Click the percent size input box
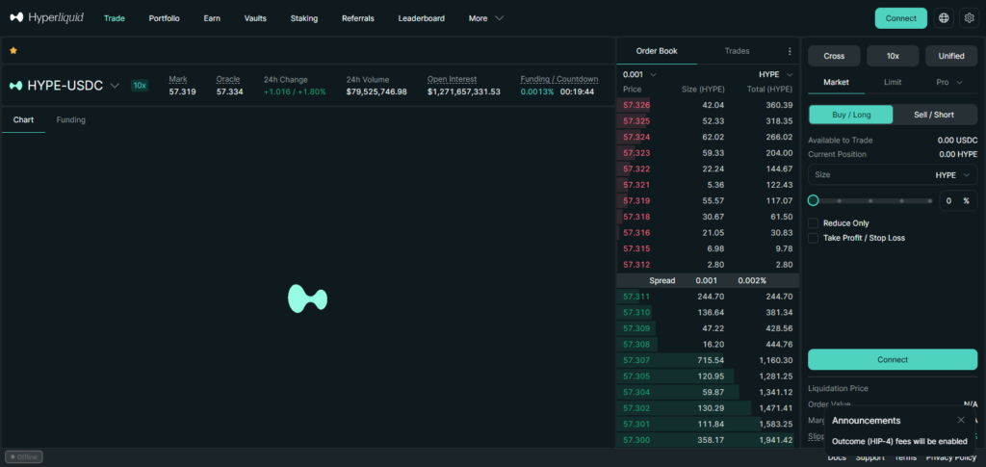Screen dimensions: 986x467 tap(958, 201)
